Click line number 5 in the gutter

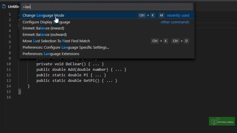[x=10, y=36]
